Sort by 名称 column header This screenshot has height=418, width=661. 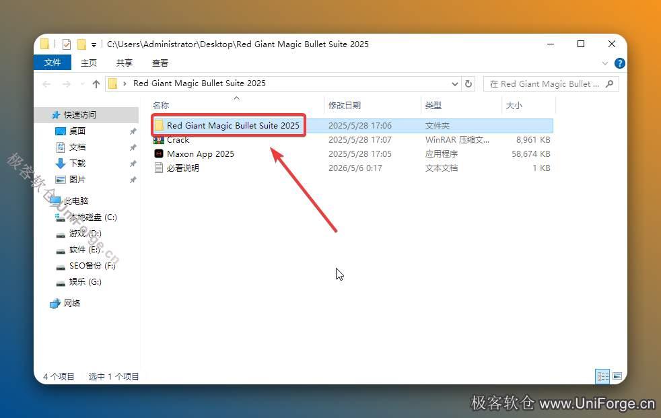161,106
